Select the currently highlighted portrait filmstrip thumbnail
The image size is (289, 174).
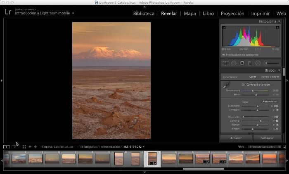[x=152, y=159]
